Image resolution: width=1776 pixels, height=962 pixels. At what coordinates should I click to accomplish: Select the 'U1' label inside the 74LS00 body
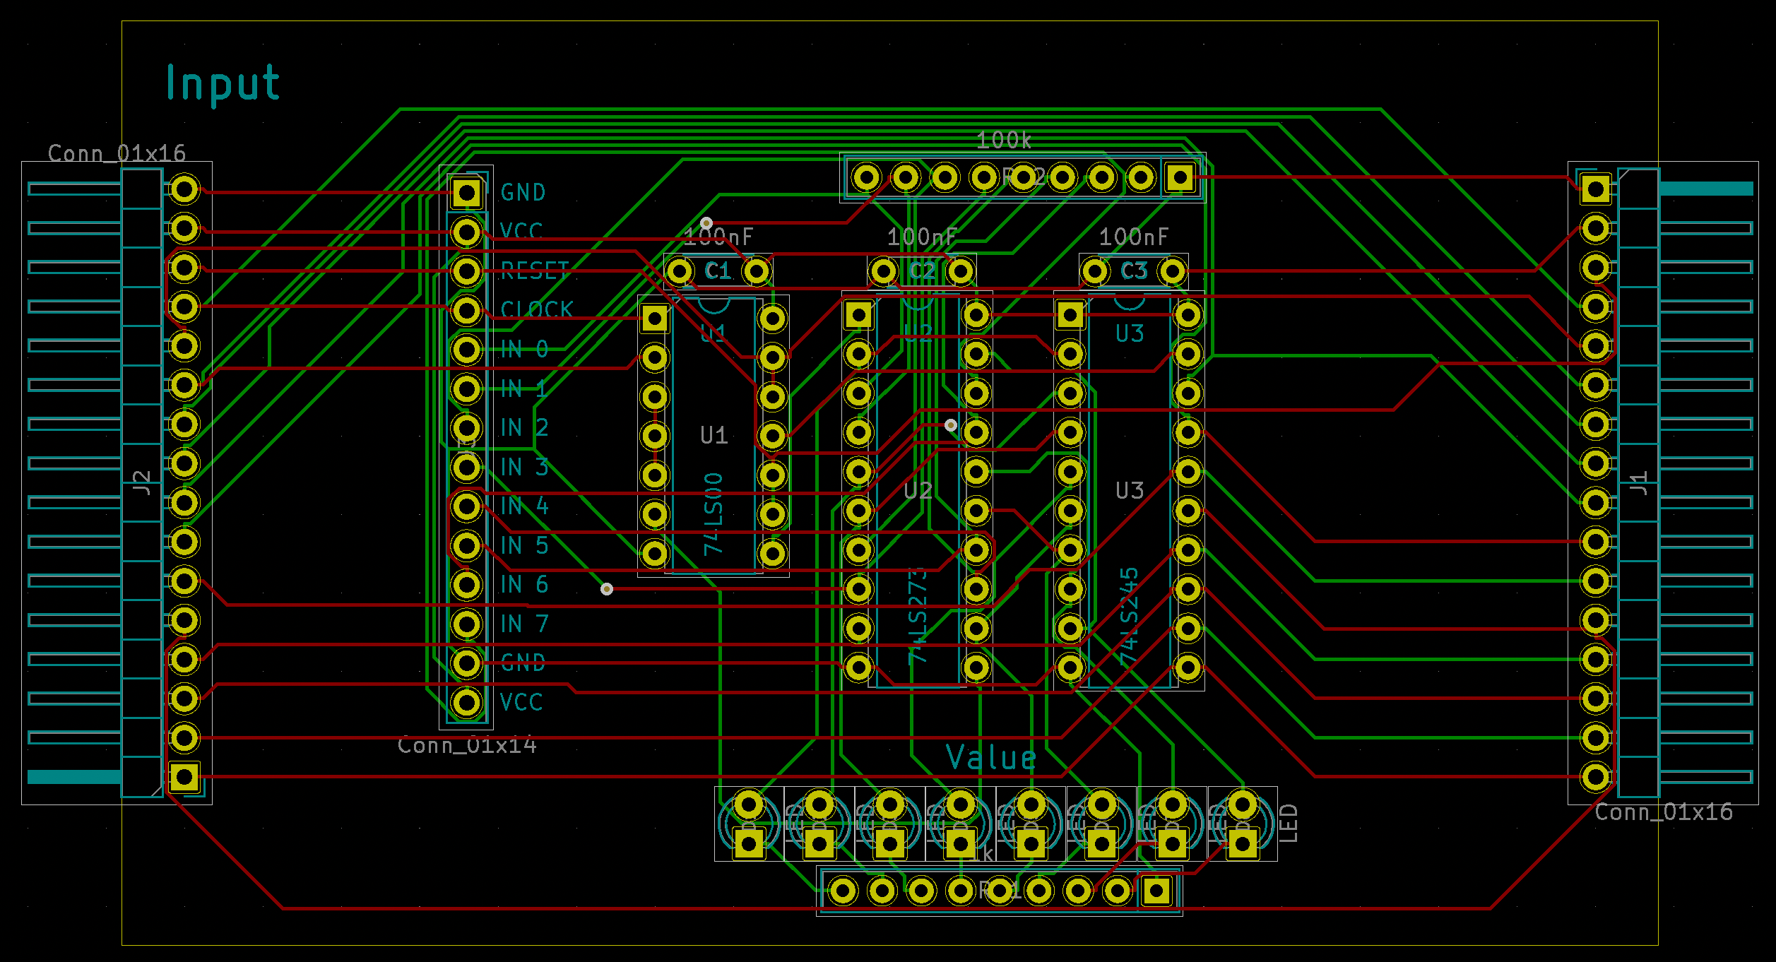[714, 435]
